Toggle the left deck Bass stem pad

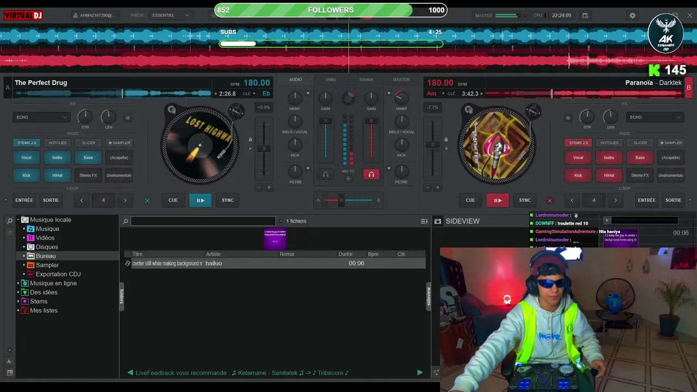coord(88,157)
